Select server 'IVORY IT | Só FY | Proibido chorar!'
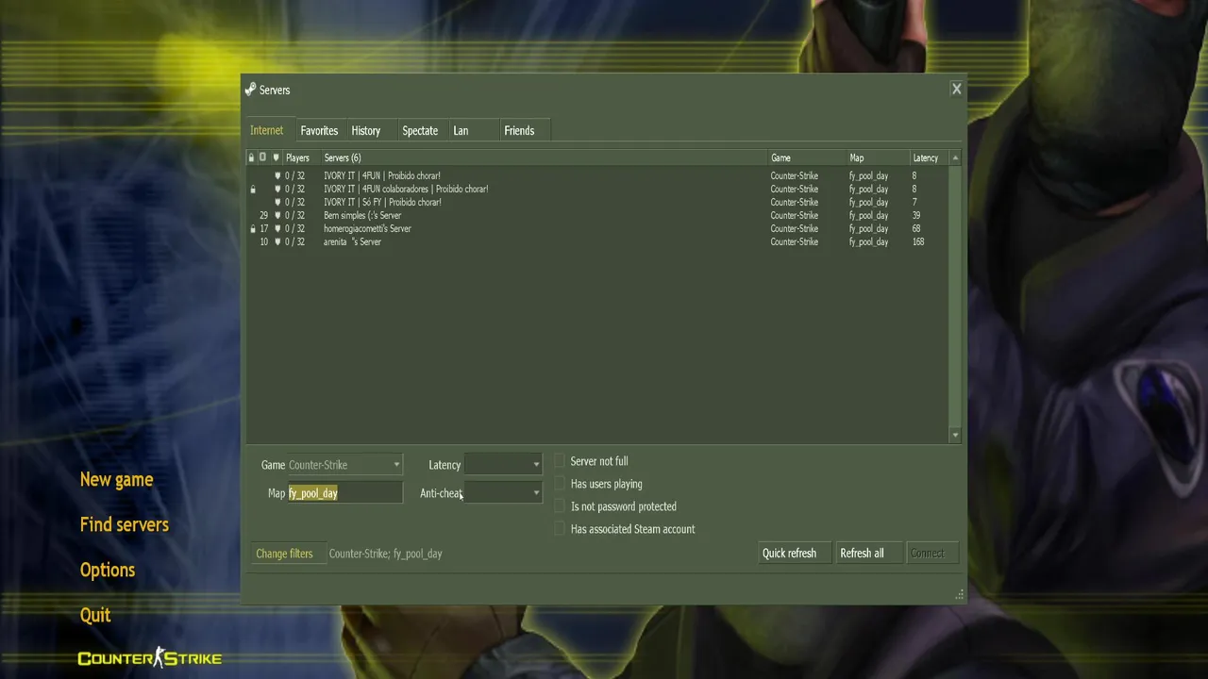 (598, 202)
